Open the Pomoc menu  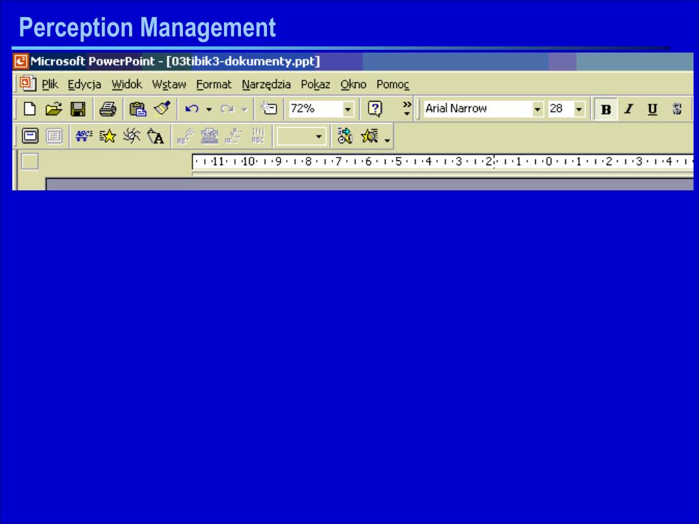pyautogui.click(x=393, y=84)
